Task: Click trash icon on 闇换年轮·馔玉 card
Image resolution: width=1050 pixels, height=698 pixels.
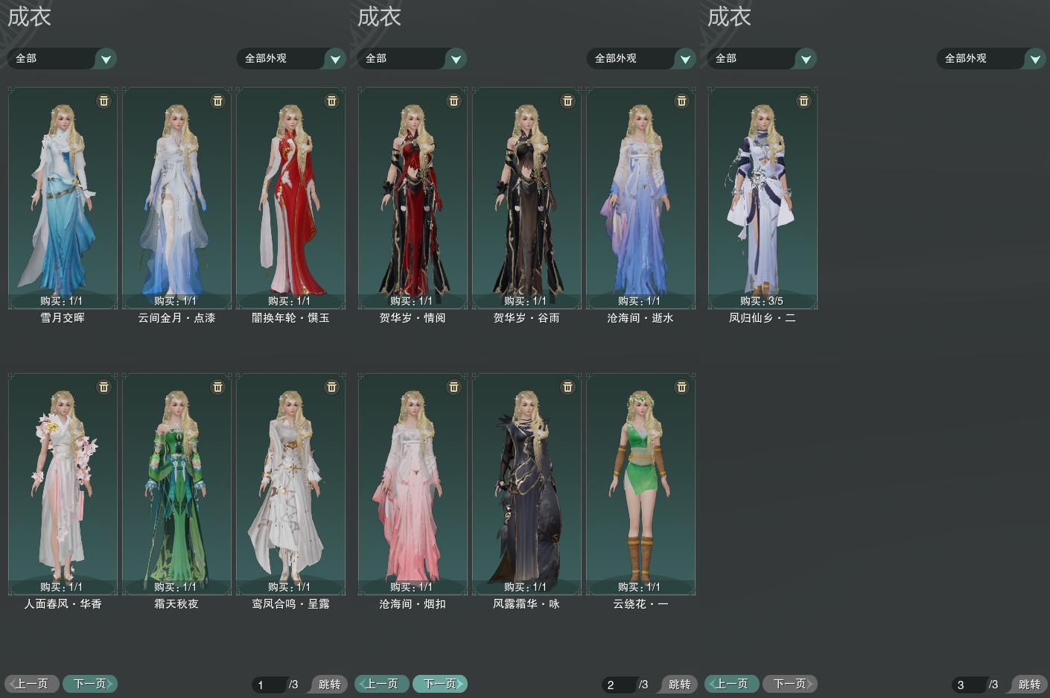Action: click(331, 101)
